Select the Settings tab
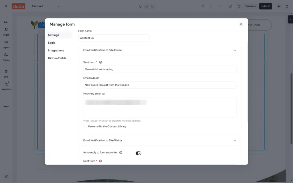Image resolution: width=293 pixels, height=183 pixels. point(59,35)
